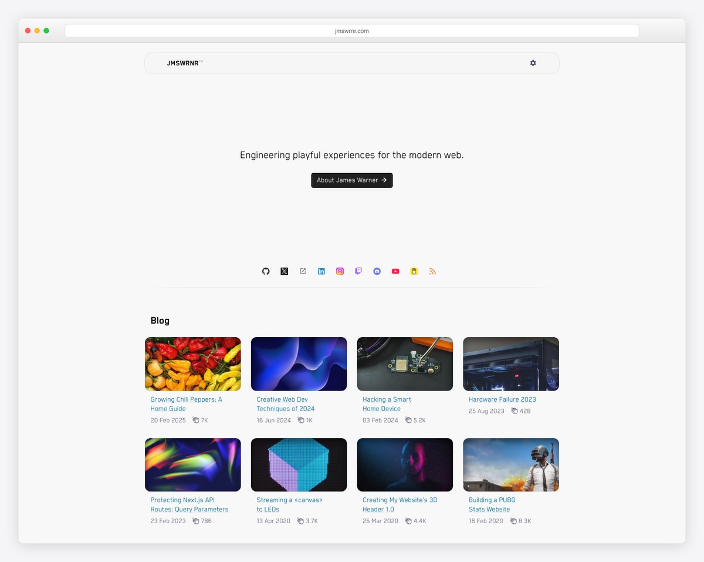Open the settings gear in the header
This screenshot has width=704, height=562.
click(x=533, y=63)
